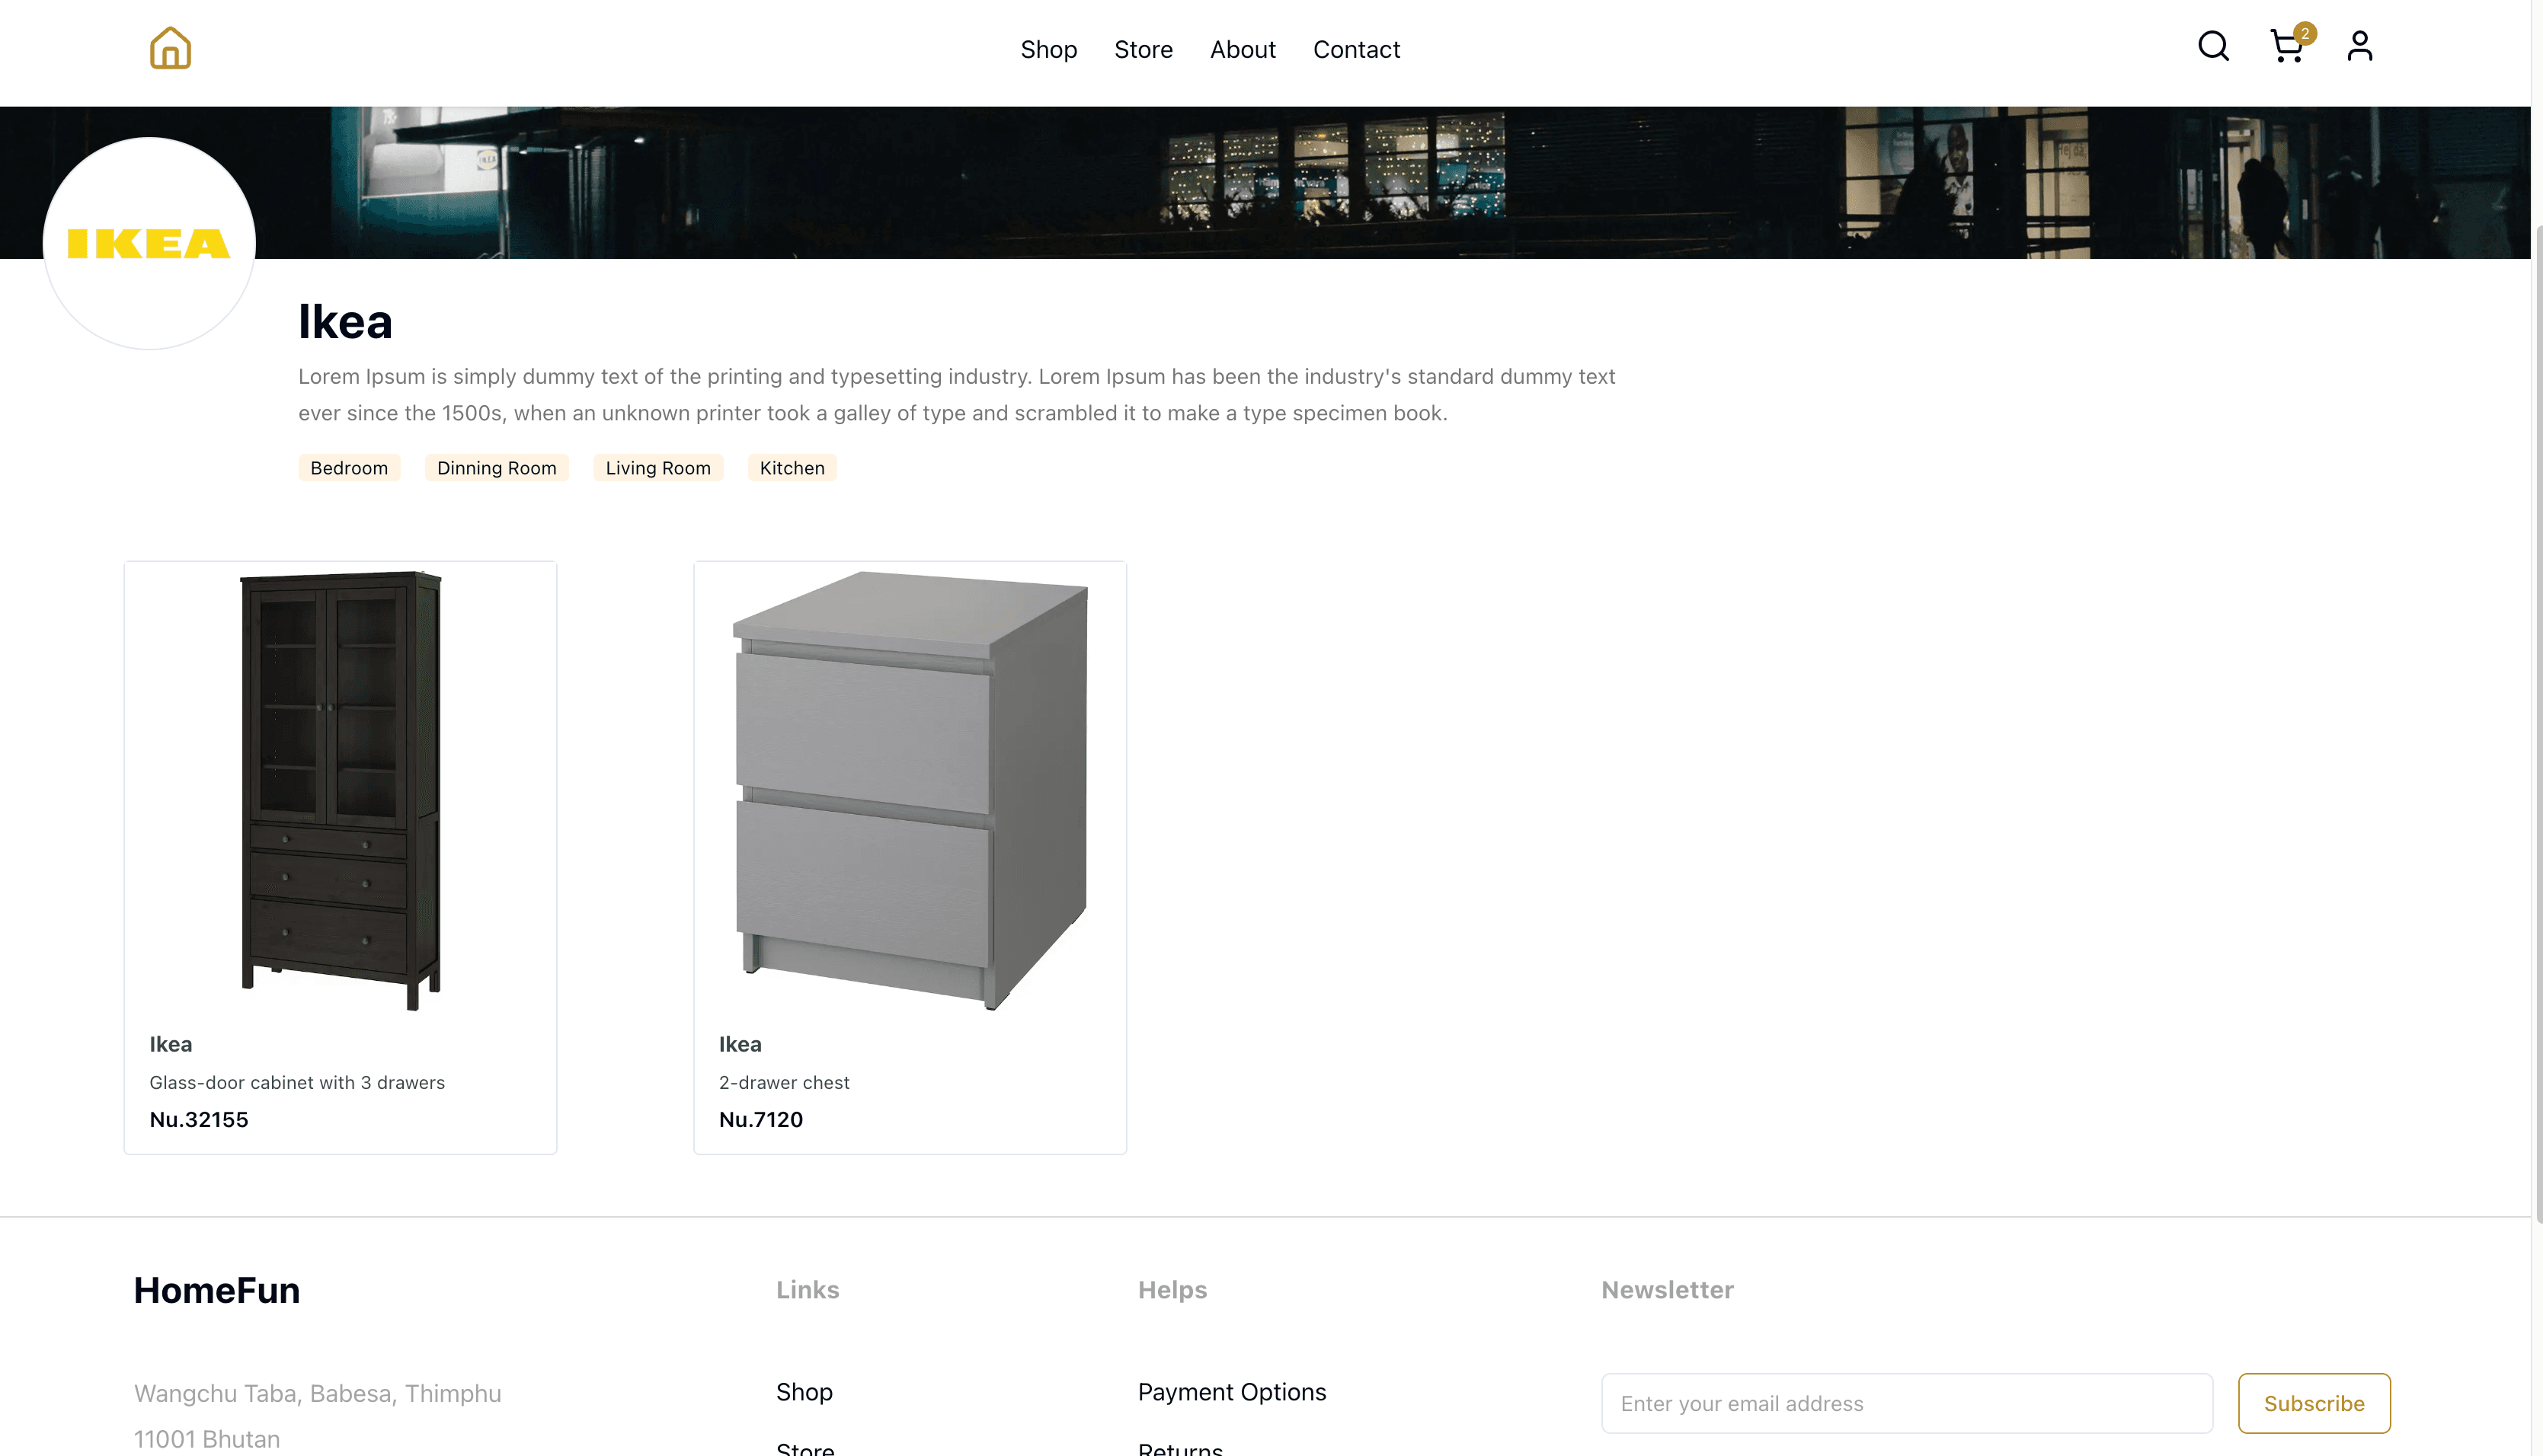Click the user account icon
2543x1456 pixels.
2359,46
